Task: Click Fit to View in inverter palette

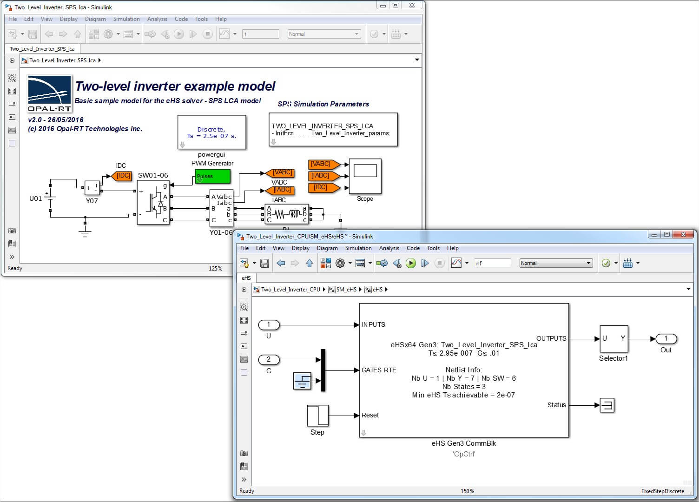Action: pyautogui.click(x=12, y=91)
